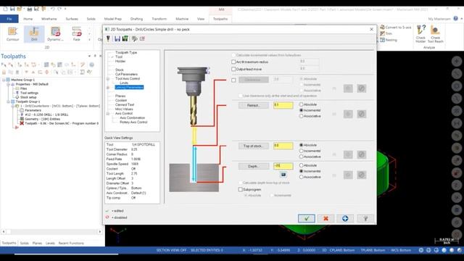Expand the 2D toolpath gallery dropdown arrow
The width and height of the screenshot is (464, 261).
click(89, 39)
